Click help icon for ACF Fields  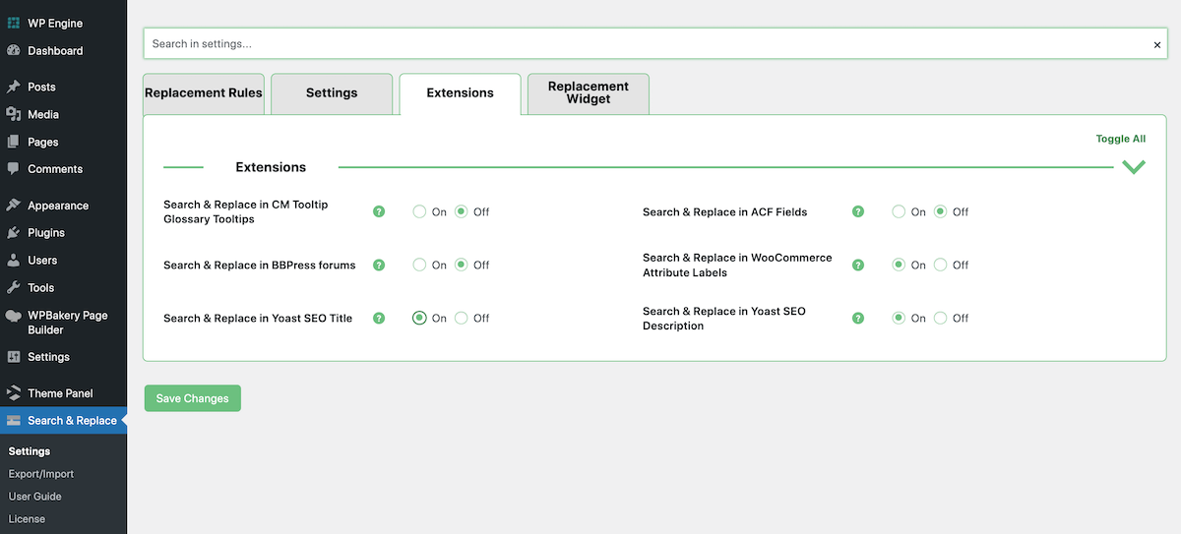[858, 211]
